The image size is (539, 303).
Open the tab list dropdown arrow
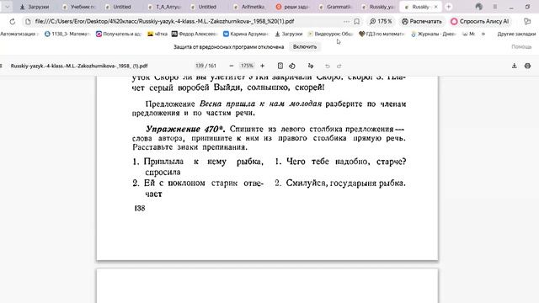click(x=7, y=7)
